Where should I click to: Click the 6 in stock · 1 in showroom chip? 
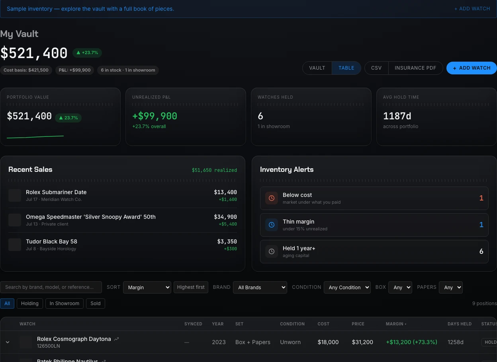[128, 70]
